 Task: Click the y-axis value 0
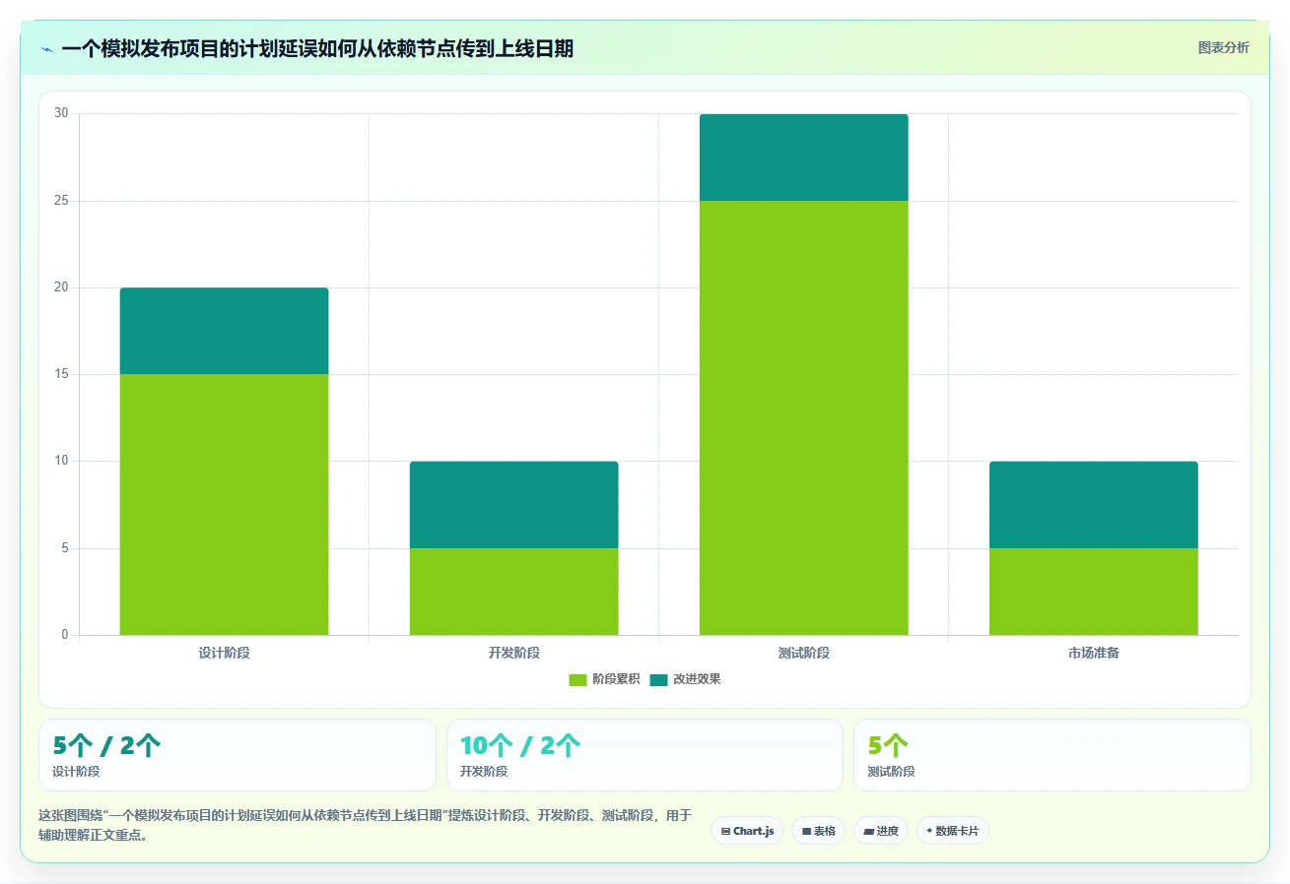point(65,635)
